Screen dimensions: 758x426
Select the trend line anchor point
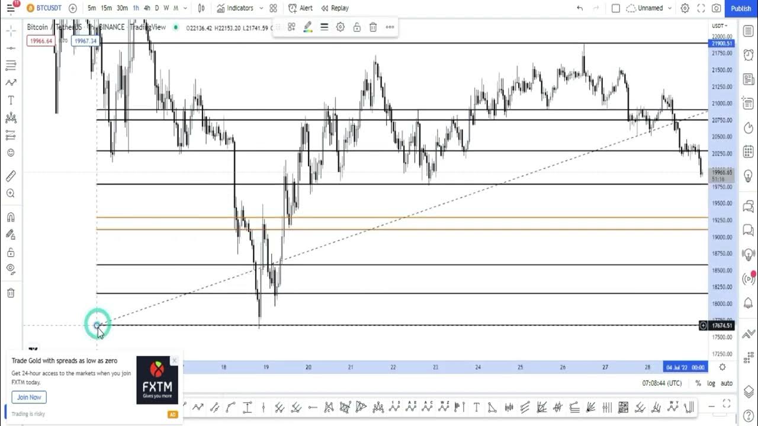pos(97,325)
